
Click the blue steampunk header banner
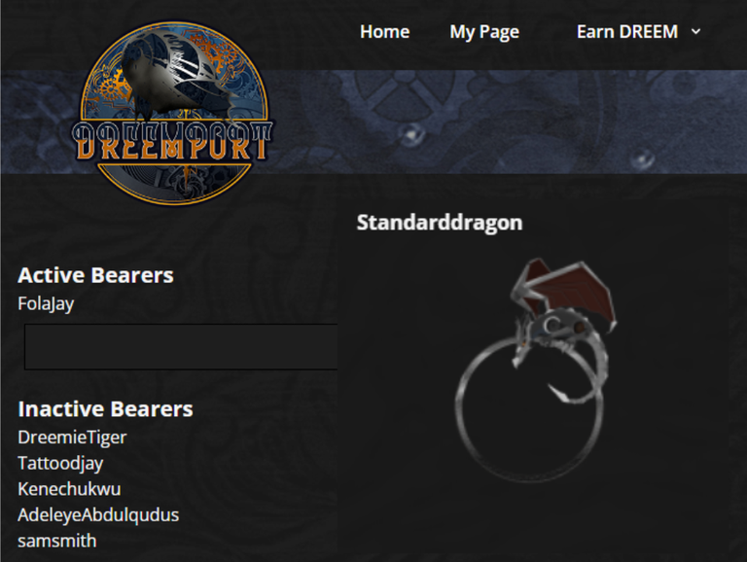(x=505, y=122)
